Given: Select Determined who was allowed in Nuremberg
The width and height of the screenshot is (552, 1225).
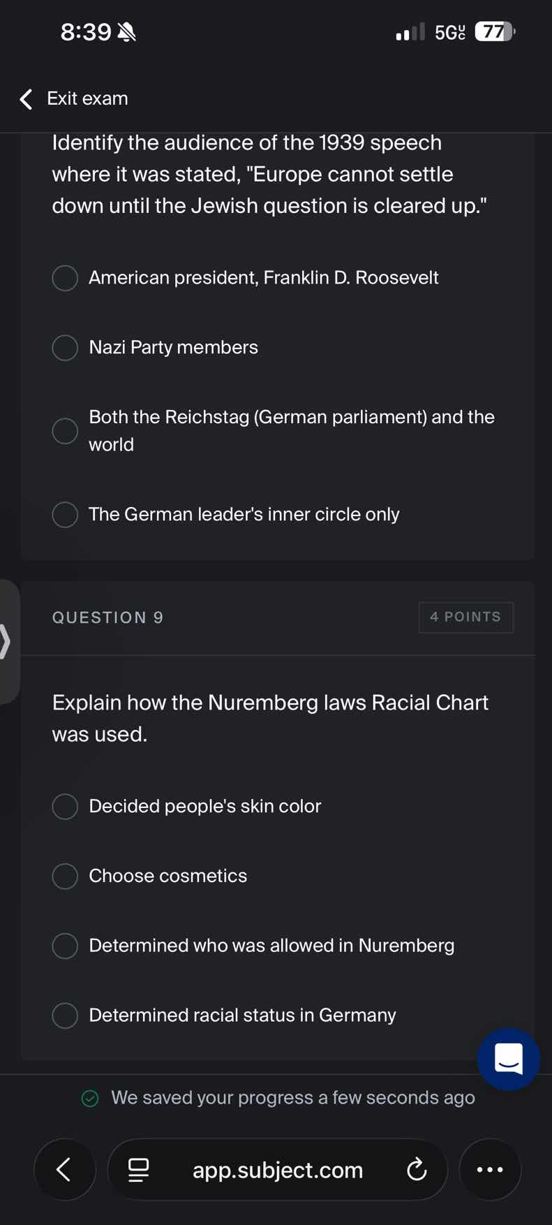Looking at the screenshot, I should 64,946.
